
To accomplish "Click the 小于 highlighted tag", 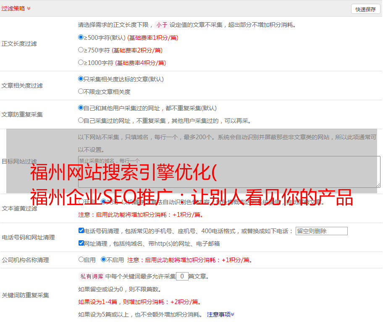I will tap(162, 25).
